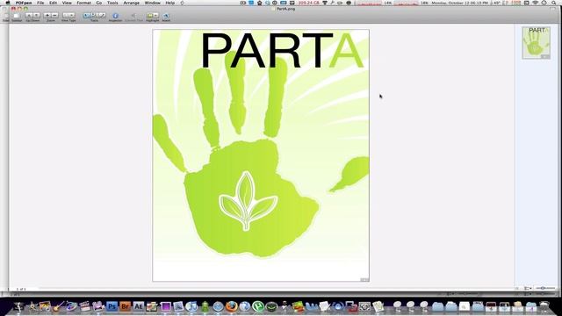Click the Wi-Fi status icon
This screenshot has height=316, width=562.
[535, 3]
